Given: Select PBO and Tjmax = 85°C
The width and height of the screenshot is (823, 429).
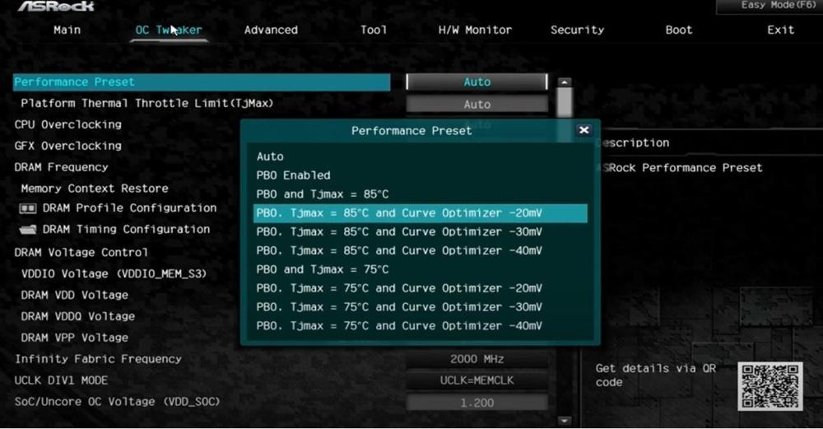Looking at the screenshot, I should tap(420, 194).
